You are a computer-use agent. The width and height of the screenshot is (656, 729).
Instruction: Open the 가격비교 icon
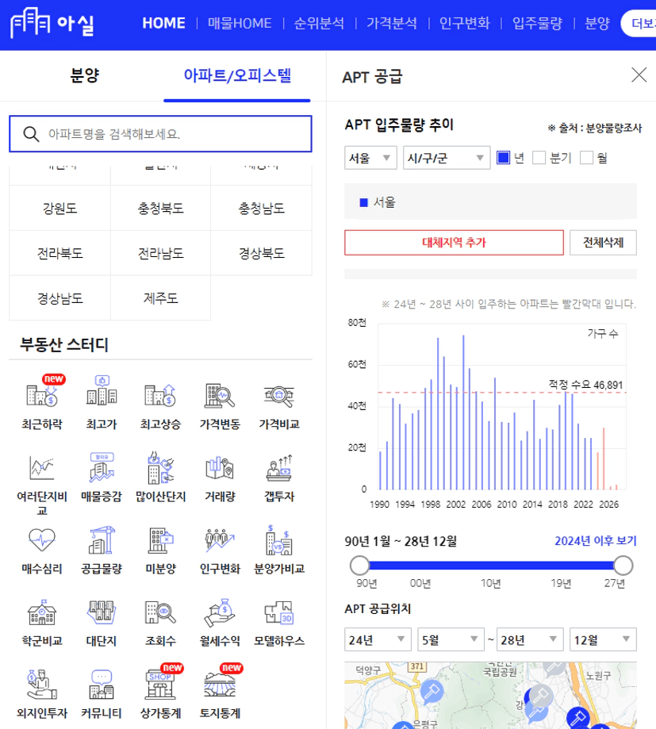(x=279, y=395)
